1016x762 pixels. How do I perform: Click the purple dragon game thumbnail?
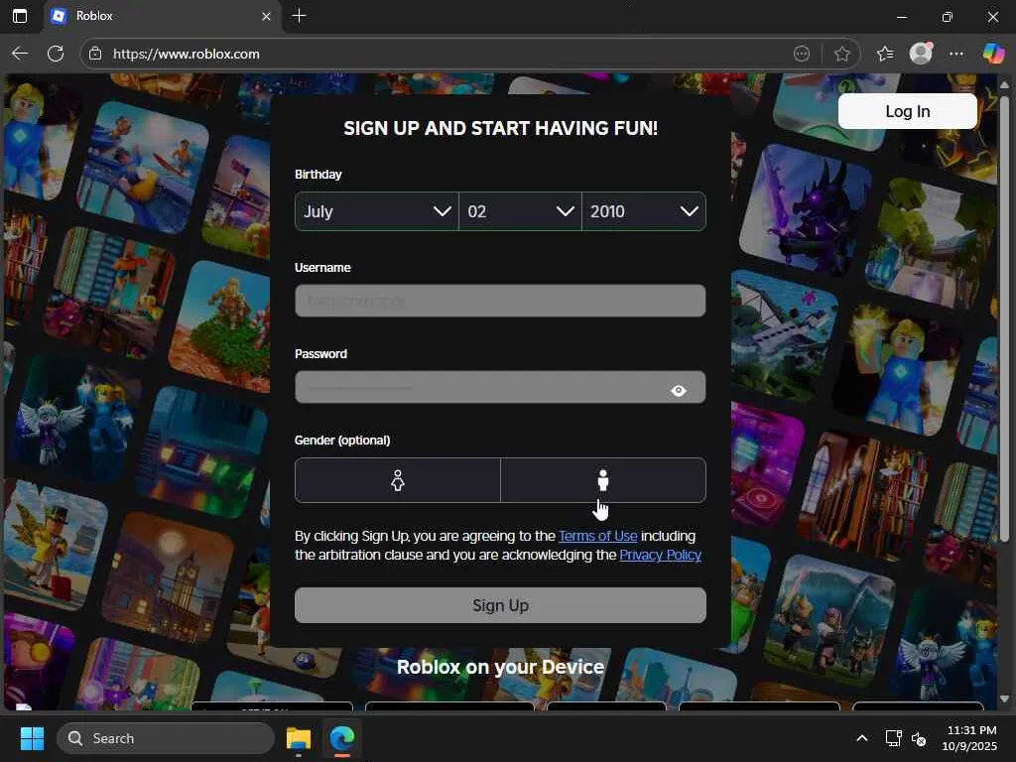point(806,208)
